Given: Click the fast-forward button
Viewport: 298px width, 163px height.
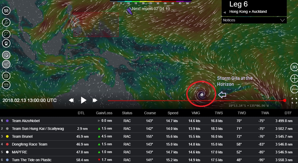Looking at the screenshot, I should point(95,100).
